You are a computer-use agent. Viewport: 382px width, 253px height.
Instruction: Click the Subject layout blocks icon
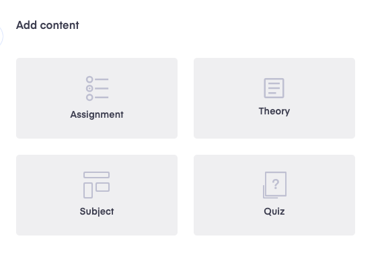pyautogui.click(x=96, y=185)
